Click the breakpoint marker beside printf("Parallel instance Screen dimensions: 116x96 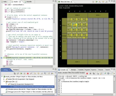[2, 58]
